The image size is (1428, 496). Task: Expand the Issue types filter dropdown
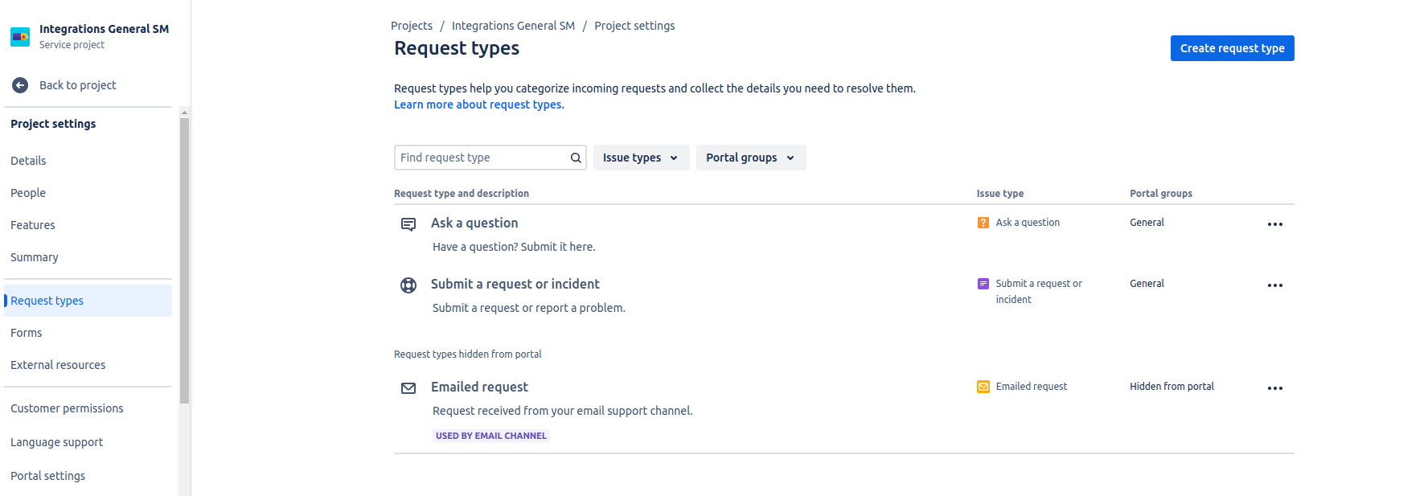(x=641, y=158)
